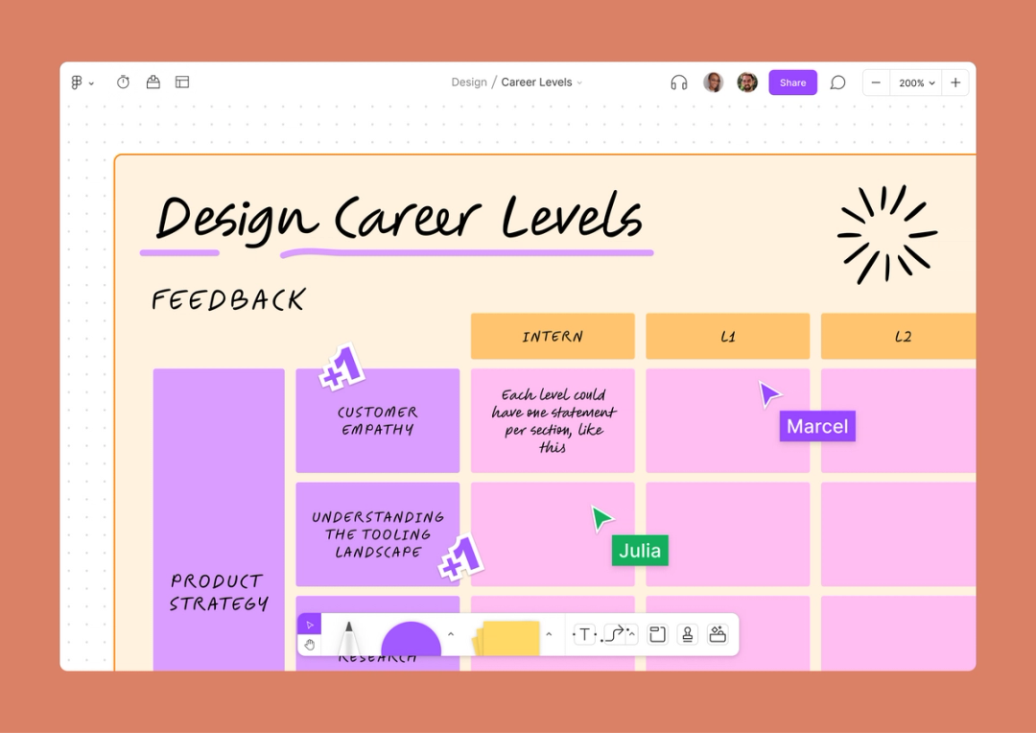1036x733 pixels.
Task: Open the zoom level 200% dropdown
Action: (x=915, y=83)
